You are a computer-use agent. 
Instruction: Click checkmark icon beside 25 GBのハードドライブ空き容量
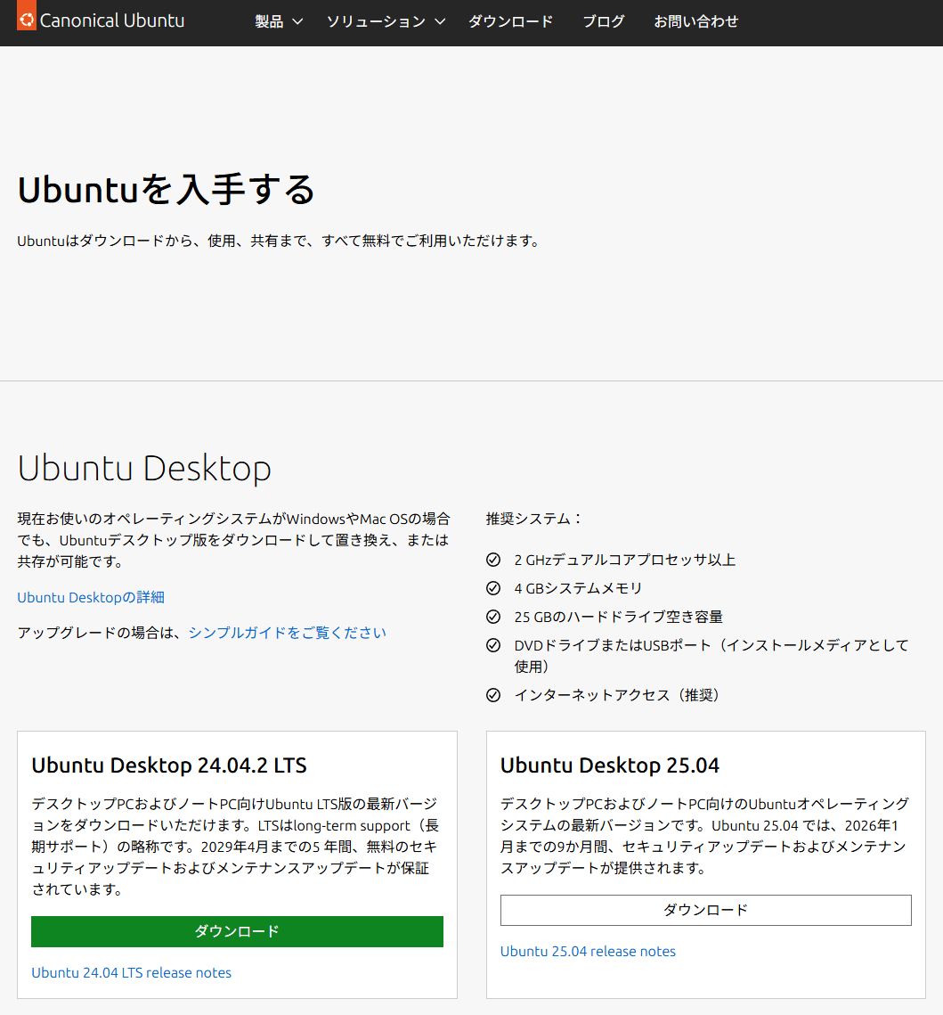[492, 617]
